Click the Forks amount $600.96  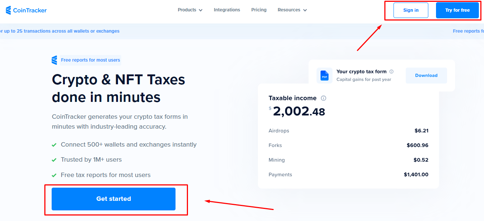pos(417,146)
